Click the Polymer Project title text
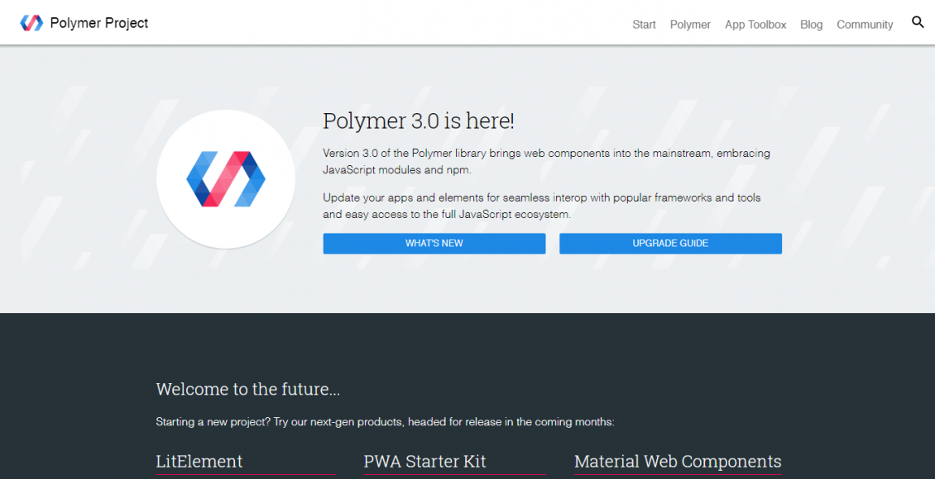Image resolution: width=935 pixels, height=479 pixels. (98, 22)
